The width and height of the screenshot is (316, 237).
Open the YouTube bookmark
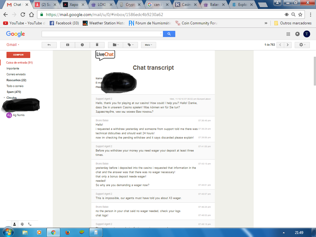click(x=24, y=23)
